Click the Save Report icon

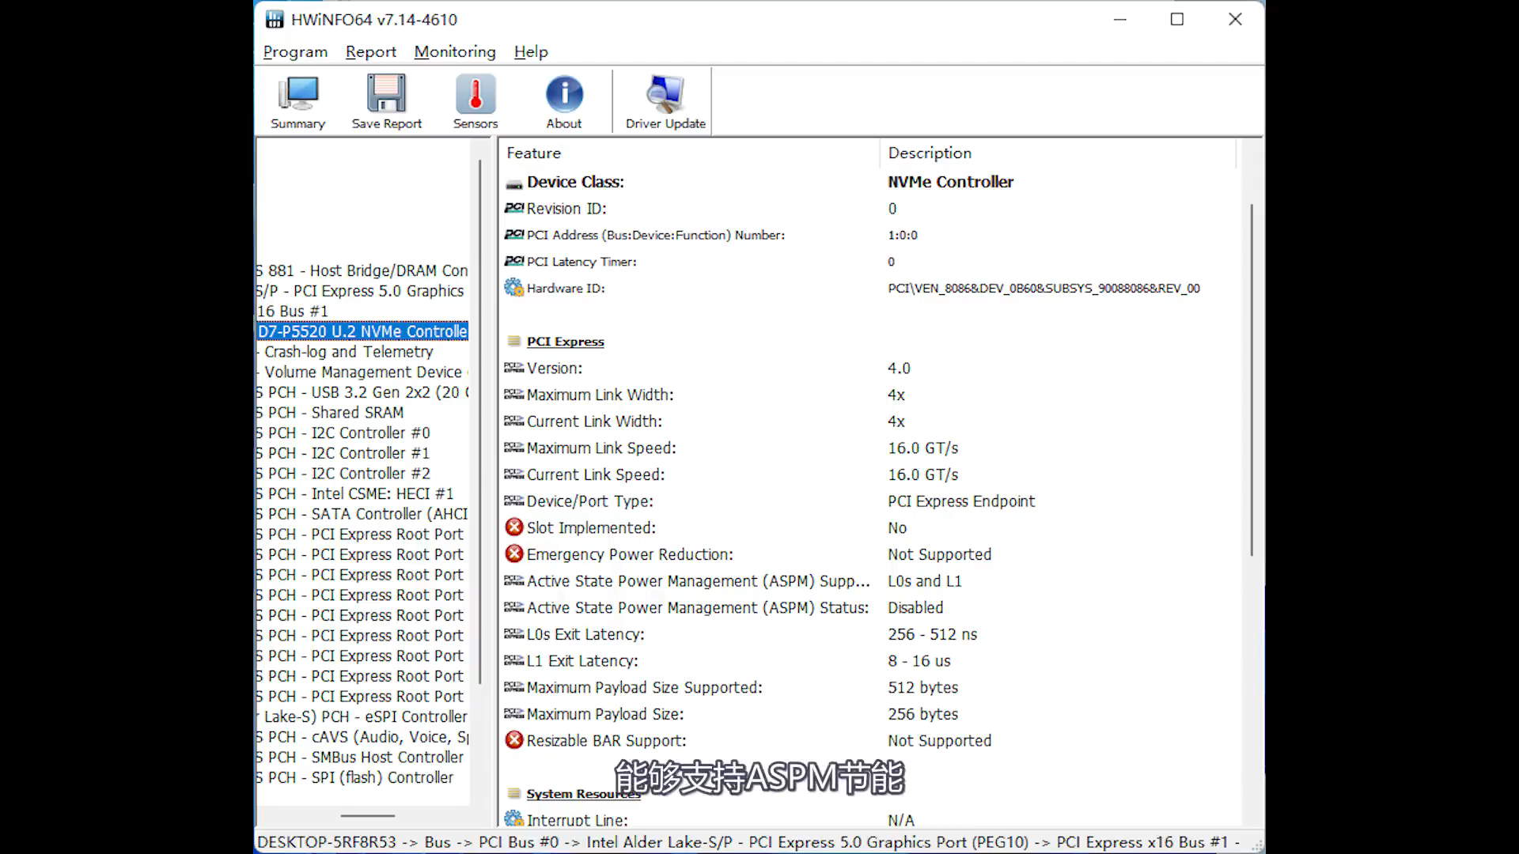pos(386,101)
